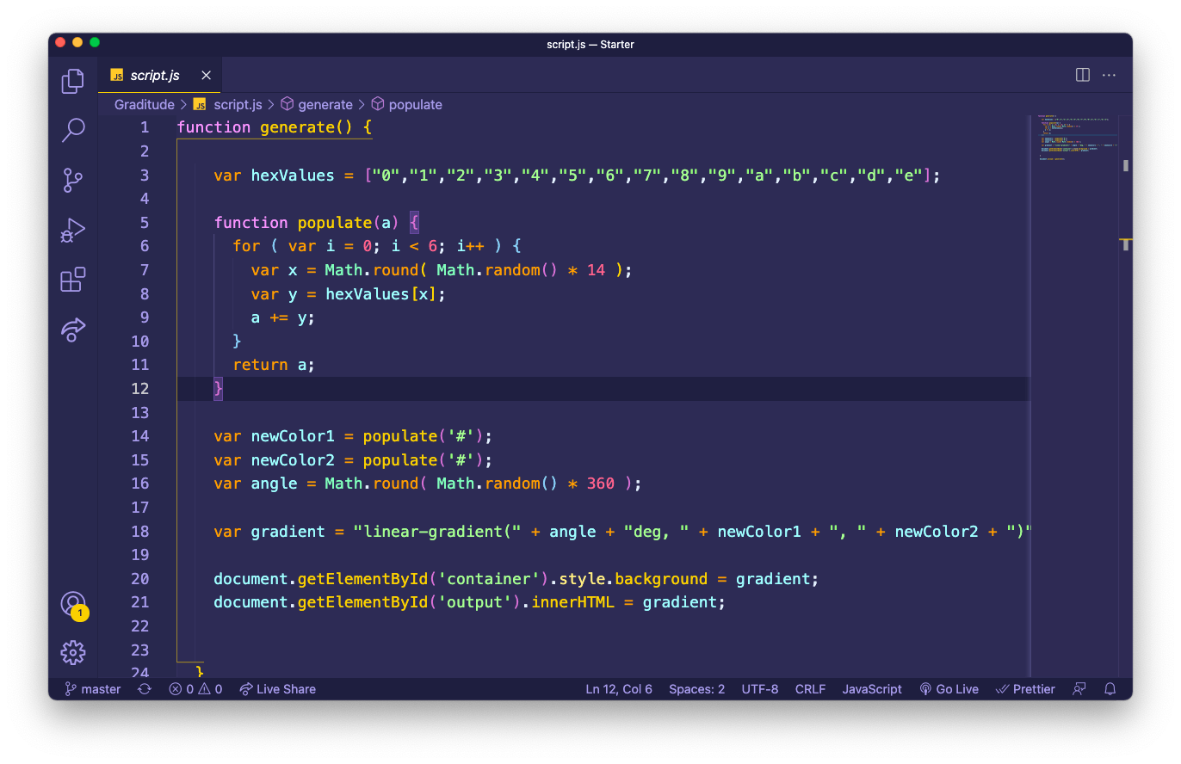The width and height of the screenshot is (1181, 764).
Task: Change indentation via Spaces: 2
Action: 696,689
